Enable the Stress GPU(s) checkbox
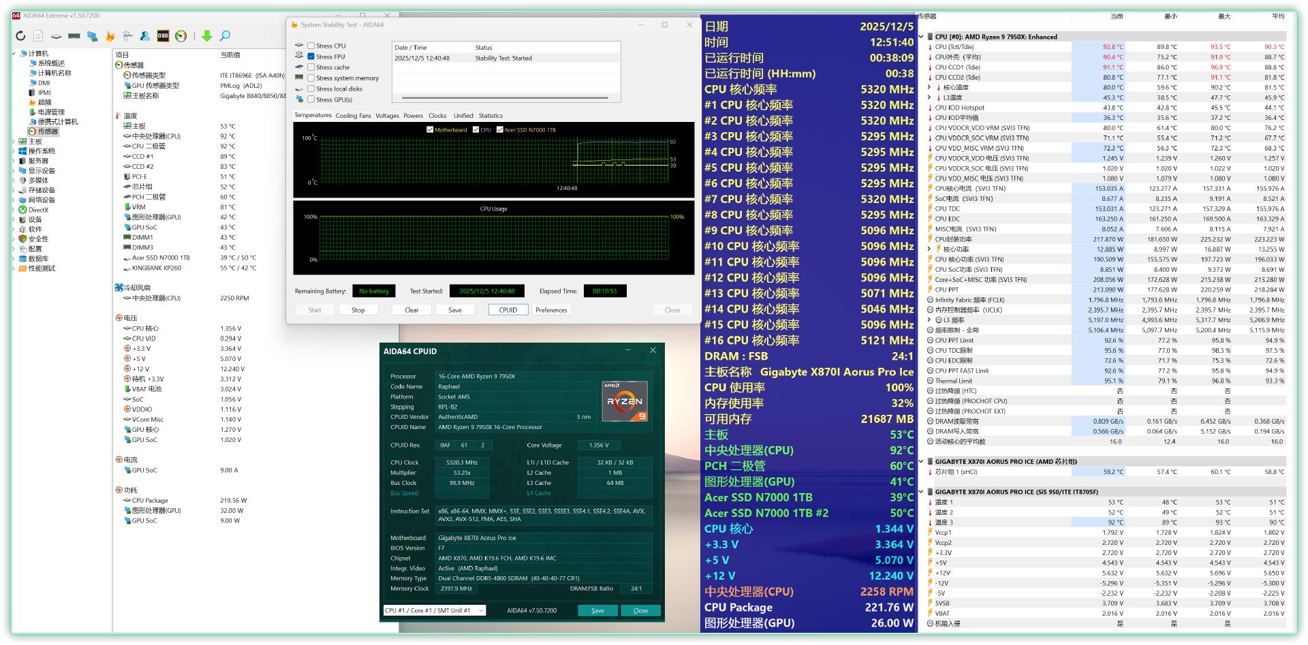This screenshot has width=1308, height=645. tap(311, 99)
